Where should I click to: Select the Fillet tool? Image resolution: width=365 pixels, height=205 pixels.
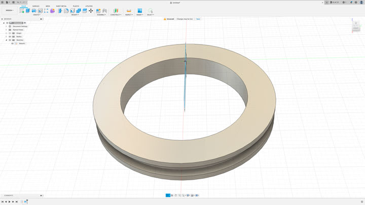(66, 11)
